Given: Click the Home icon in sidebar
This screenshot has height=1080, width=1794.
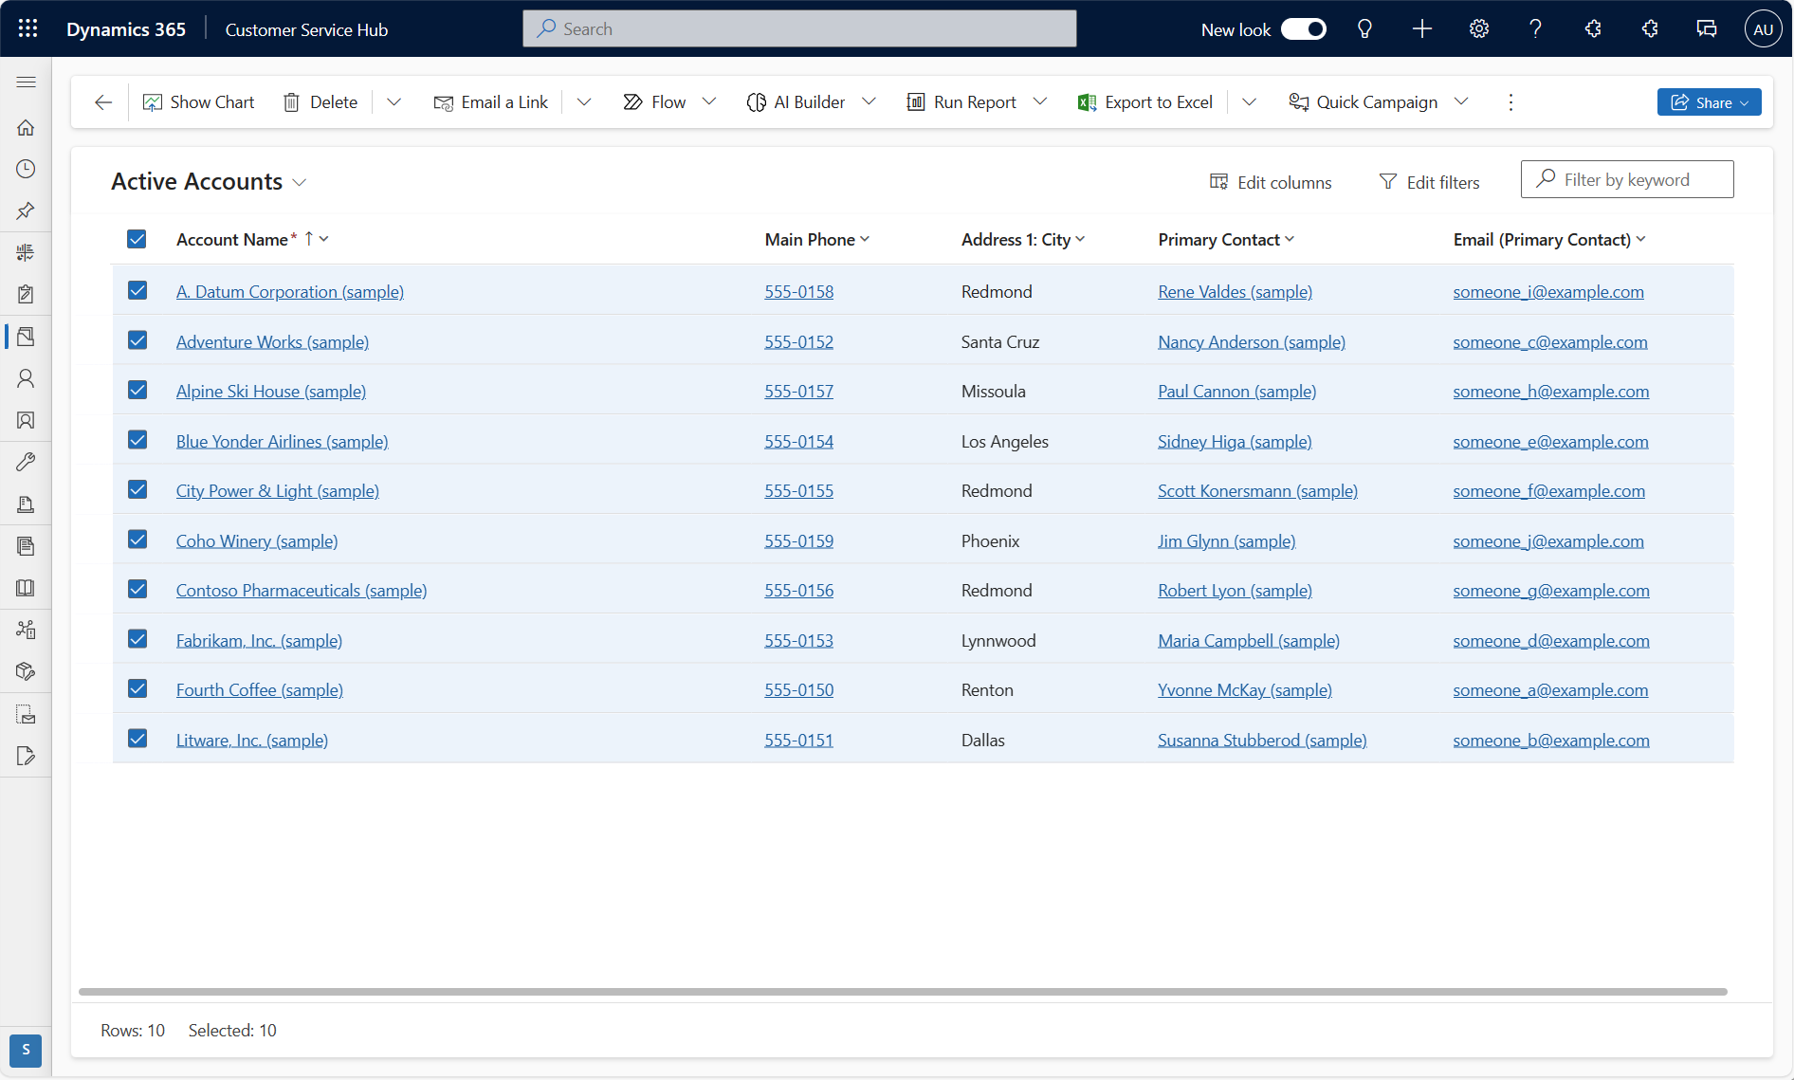Looking at the screenshot, I should 26,127.
